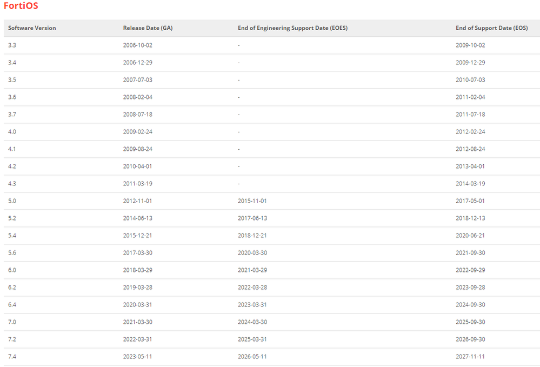Click the FortiOS heading

point(21,6)
